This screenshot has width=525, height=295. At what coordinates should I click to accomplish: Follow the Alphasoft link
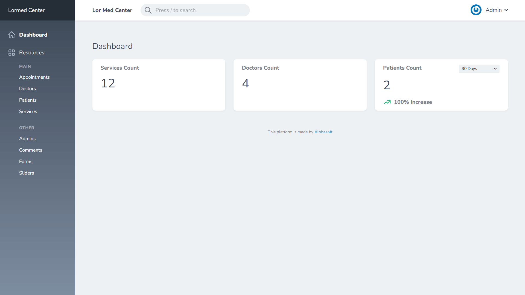tap(323, 132)
